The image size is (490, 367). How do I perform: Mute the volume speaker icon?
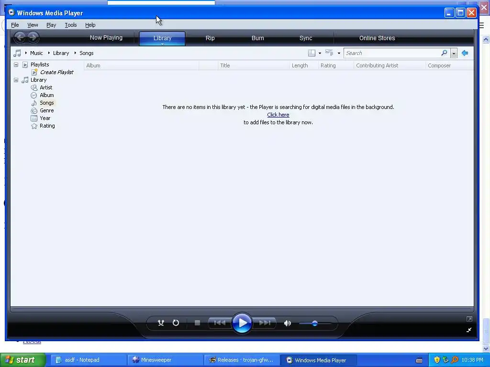coord(288,323)
